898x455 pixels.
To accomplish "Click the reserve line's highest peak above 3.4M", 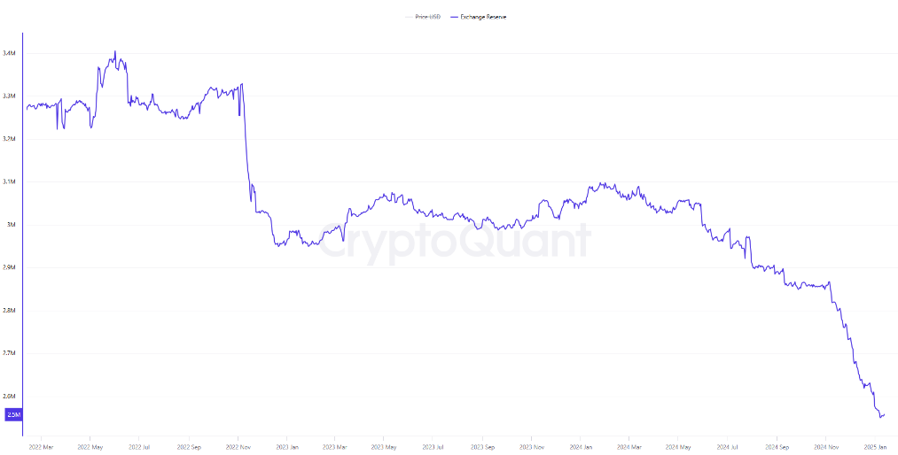I will (x=115, y=51).
